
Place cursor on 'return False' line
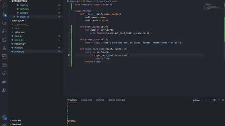[x=93, y=62]
